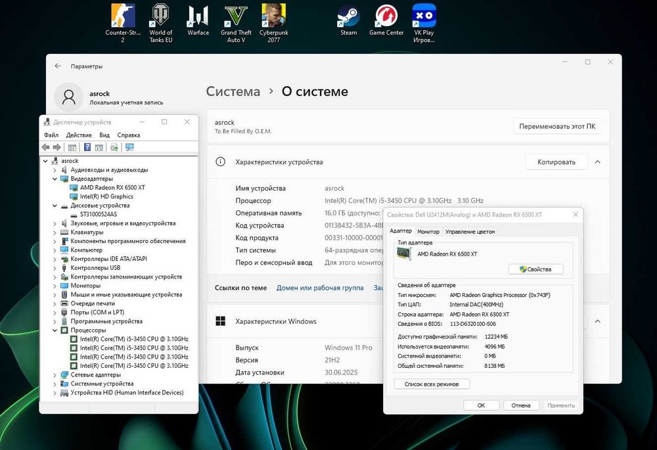Collapse the asrock root node
This screenshot has height=450, width=657.
pyautogui.click(x=45, y=161)
